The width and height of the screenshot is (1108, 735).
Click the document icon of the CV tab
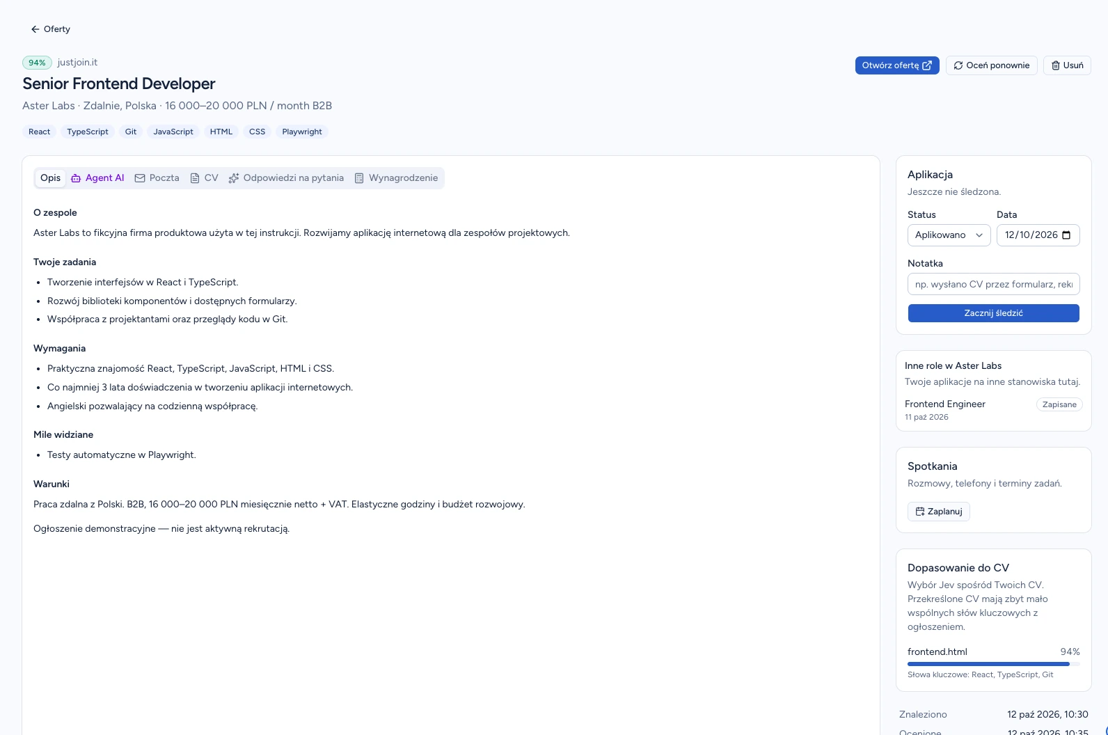coord(195,178)
